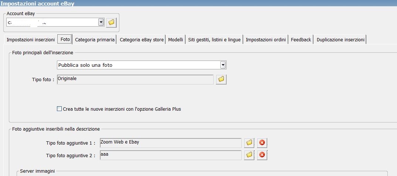Click the Zoom Web e Ebay field
Viewport: 397px width, 176px height.
[x=170, y=143]
